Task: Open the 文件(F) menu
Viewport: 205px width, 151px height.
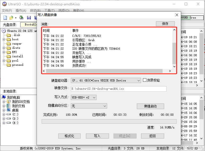Action: pyautogui.click(x=7, y=10)
